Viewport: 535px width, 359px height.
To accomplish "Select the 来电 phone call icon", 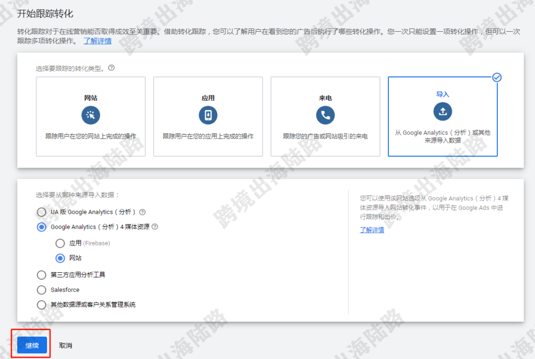I will (325, 115).
